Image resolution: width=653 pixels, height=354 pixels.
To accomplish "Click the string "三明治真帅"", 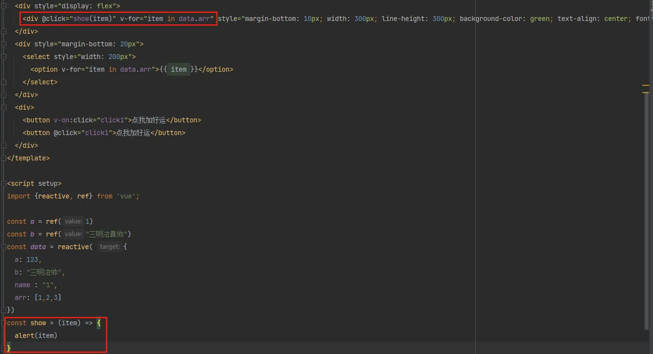I will click(106, 234).
